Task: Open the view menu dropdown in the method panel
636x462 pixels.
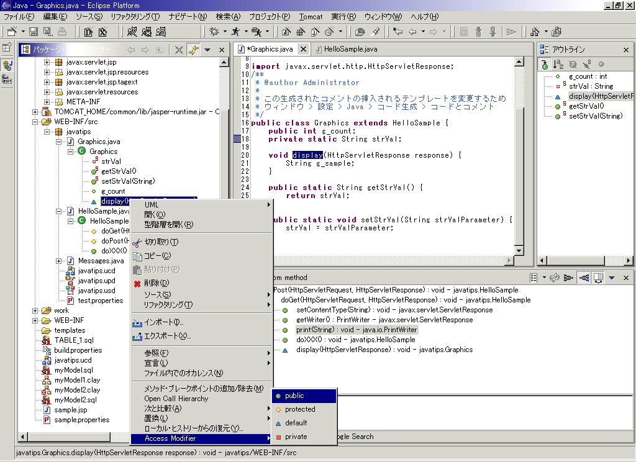Action: click(x=611, y=278)
